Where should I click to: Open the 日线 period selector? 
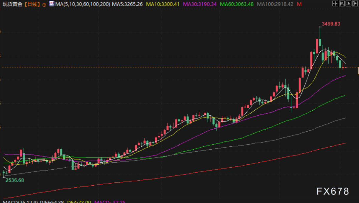[33, 4]
